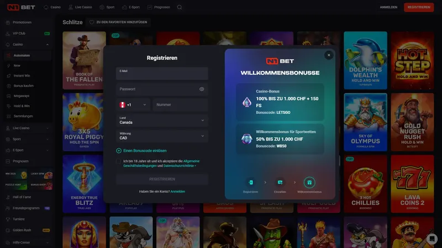Viewport: 442px width, 248px height.
Task: Click the red REGISTRIEREN header button
Action: click(x=419, y=7)
